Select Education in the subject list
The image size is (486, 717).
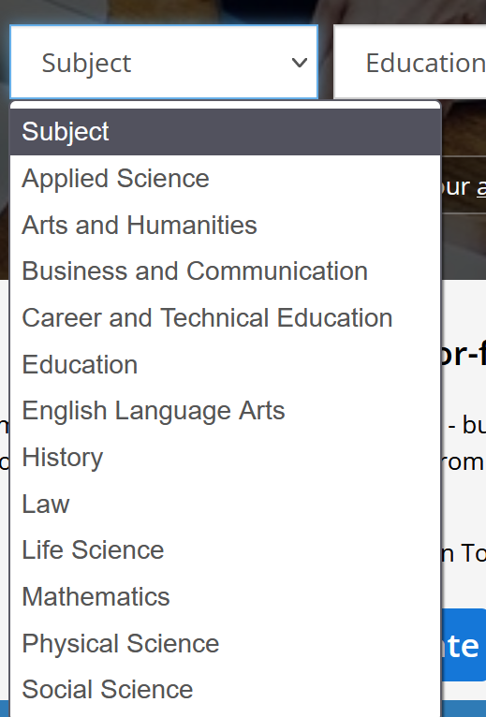coord(225,364)
